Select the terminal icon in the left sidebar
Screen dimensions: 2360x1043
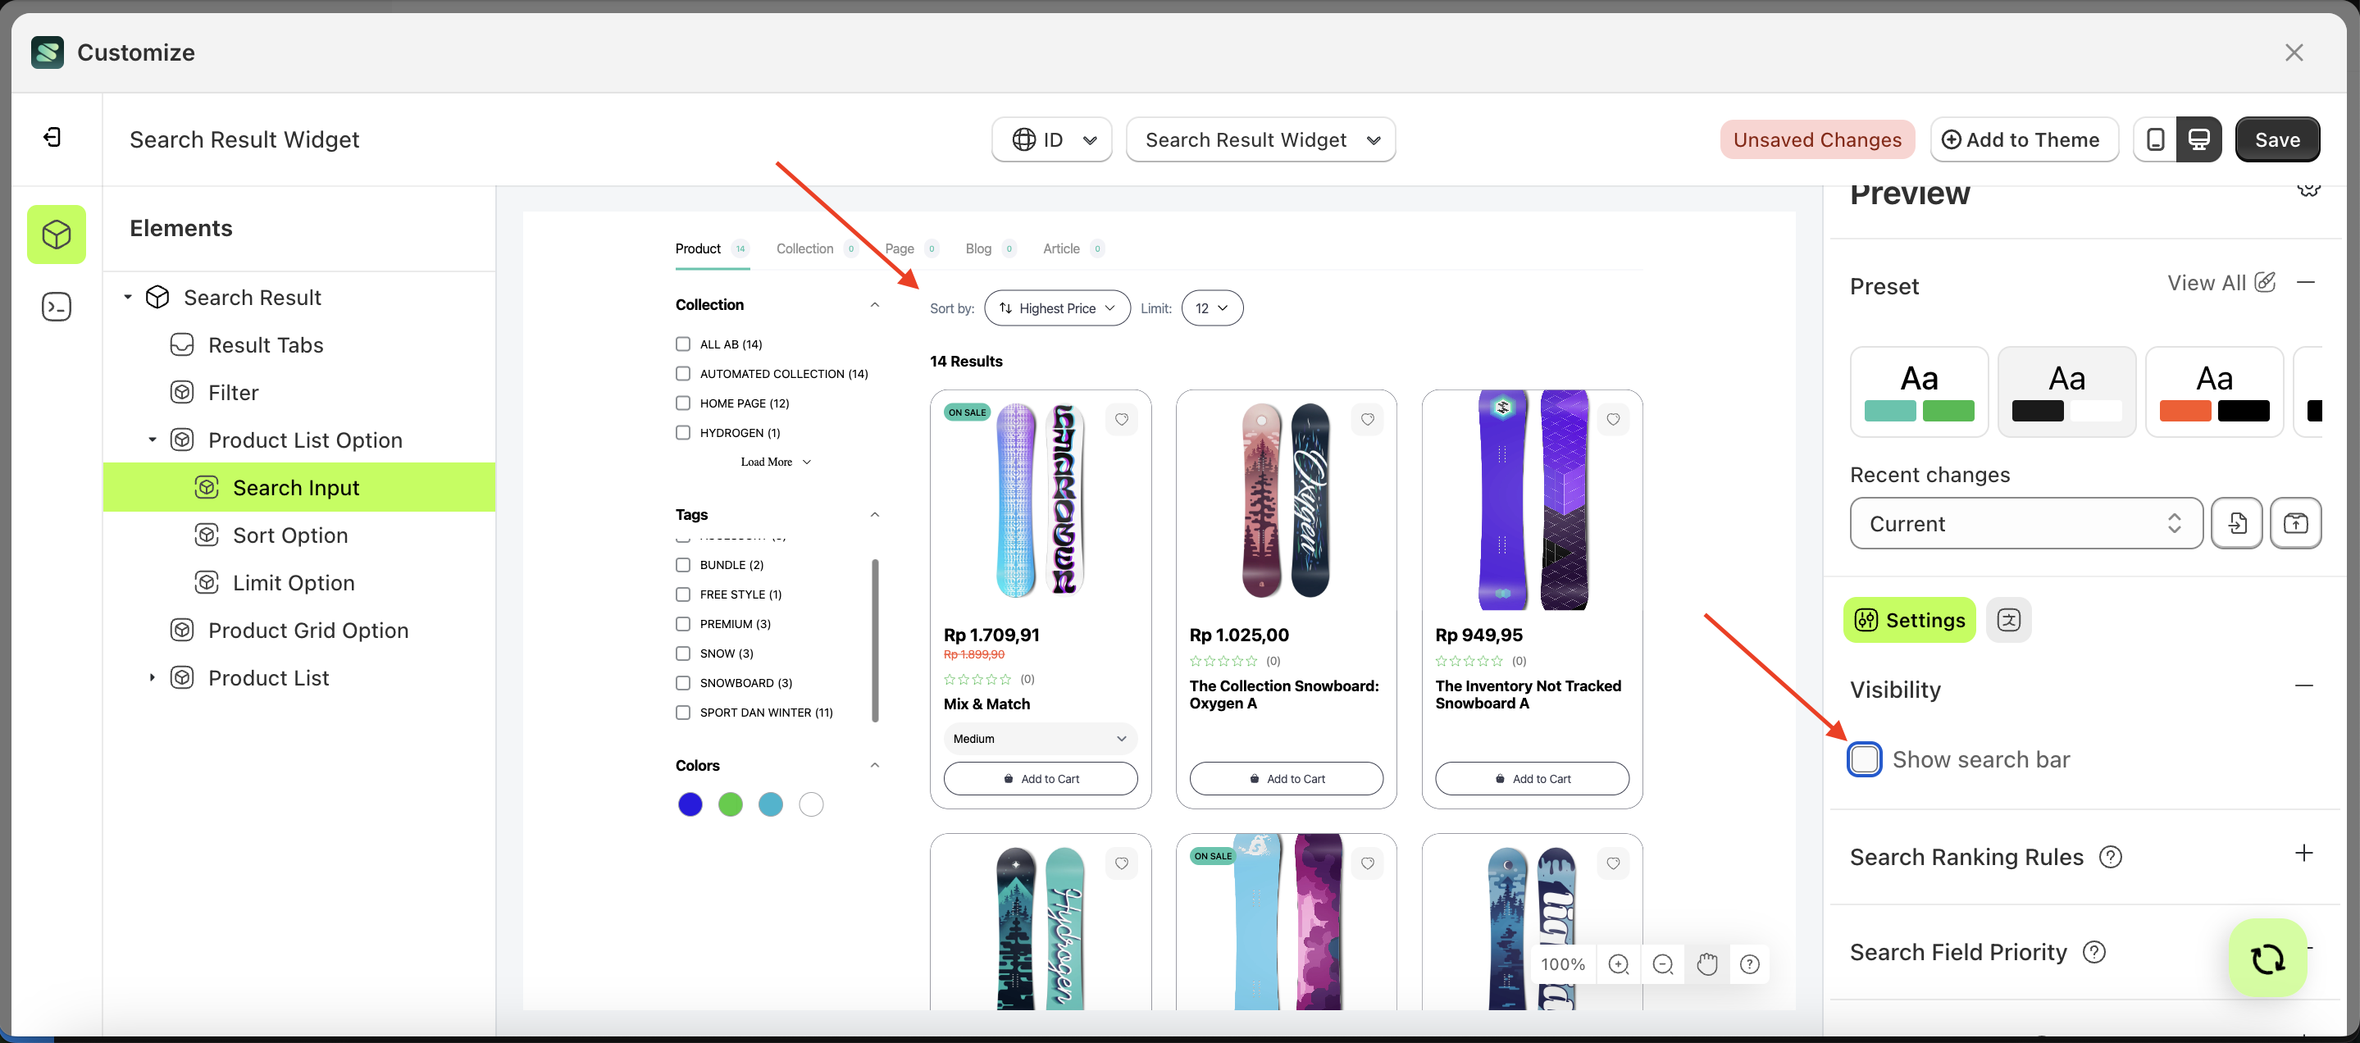click(56, 306)
